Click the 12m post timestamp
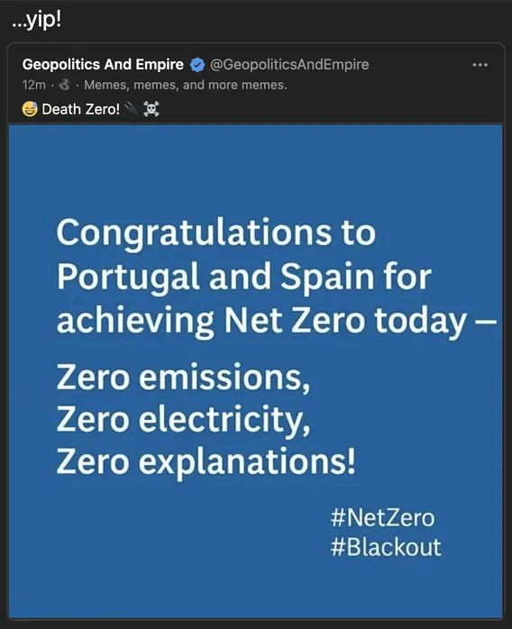 click(x=33, y=85)
